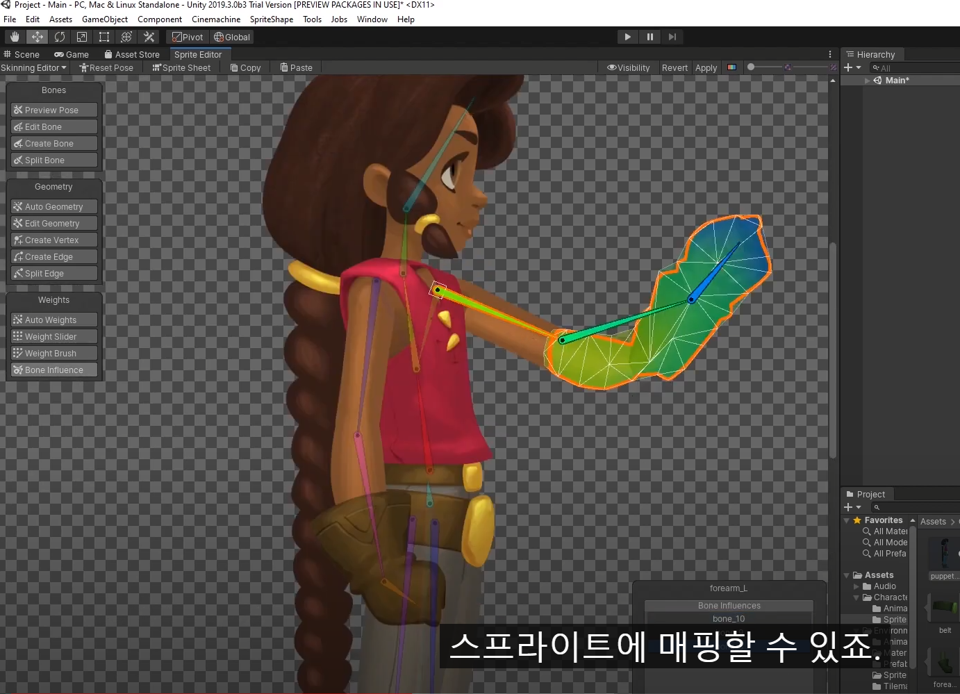
Task: Choose the Split Bone tool
Action: pos(54,160)
